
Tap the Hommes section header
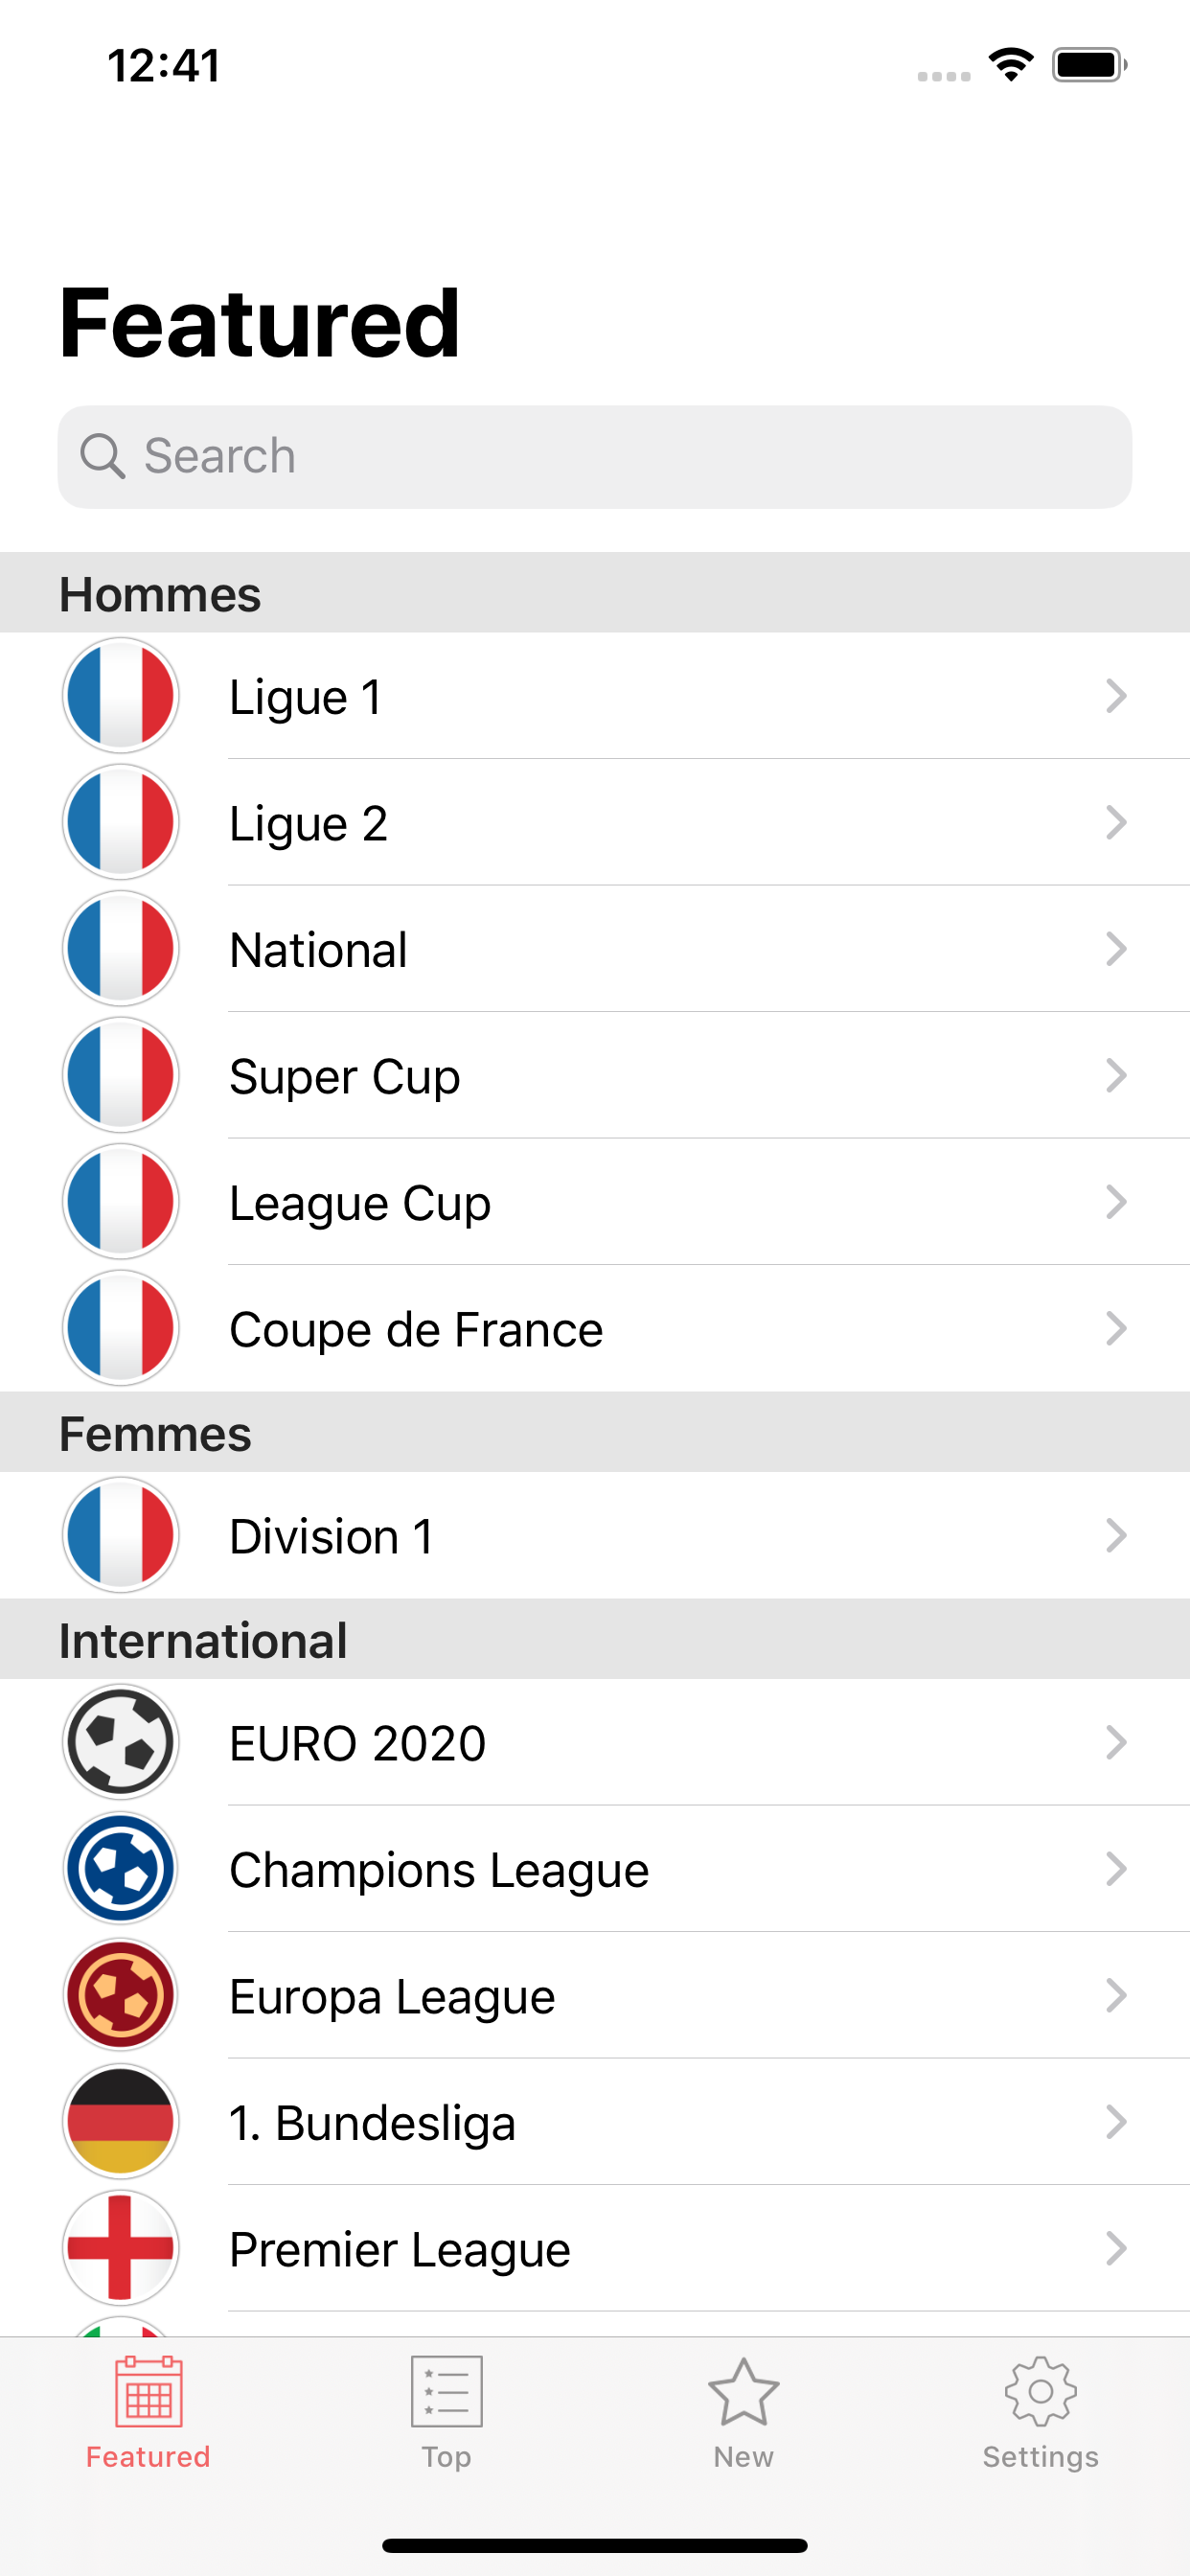[160, 594]
